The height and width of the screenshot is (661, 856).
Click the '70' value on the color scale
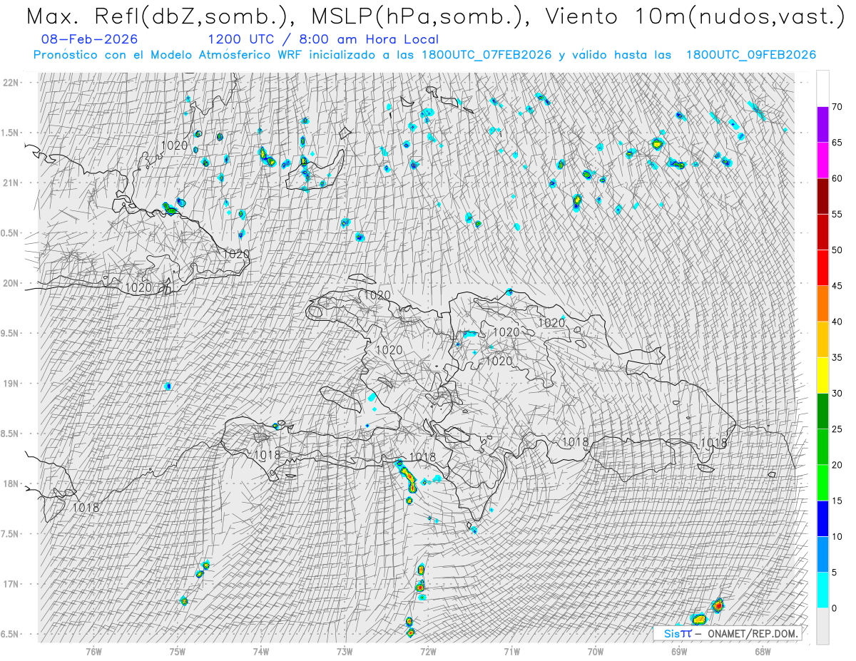(837, 107)
